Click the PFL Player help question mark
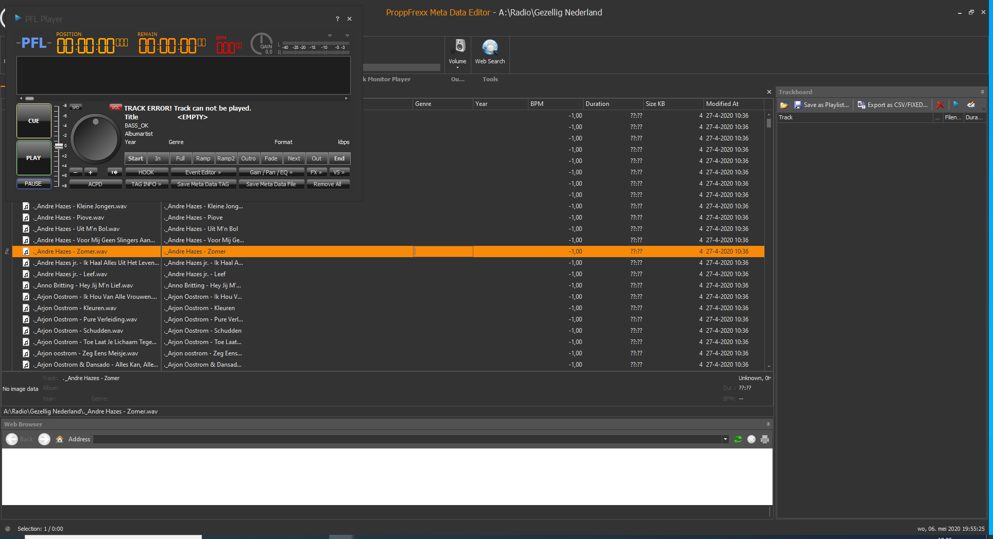This screenshot has height=539, width=993. coord(337,19)
